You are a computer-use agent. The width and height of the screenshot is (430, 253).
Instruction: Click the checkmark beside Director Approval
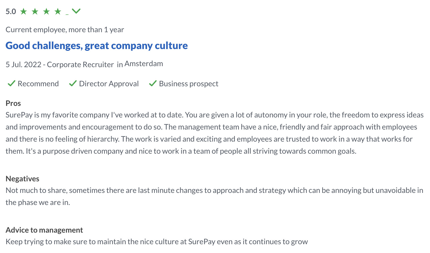pyautogui.click(x=73, y=83)
